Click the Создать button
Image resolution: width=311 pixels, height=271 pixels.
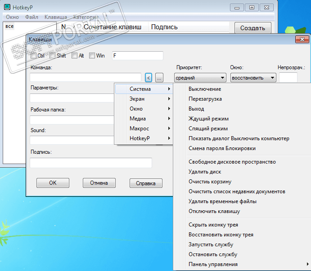point(252,28)
